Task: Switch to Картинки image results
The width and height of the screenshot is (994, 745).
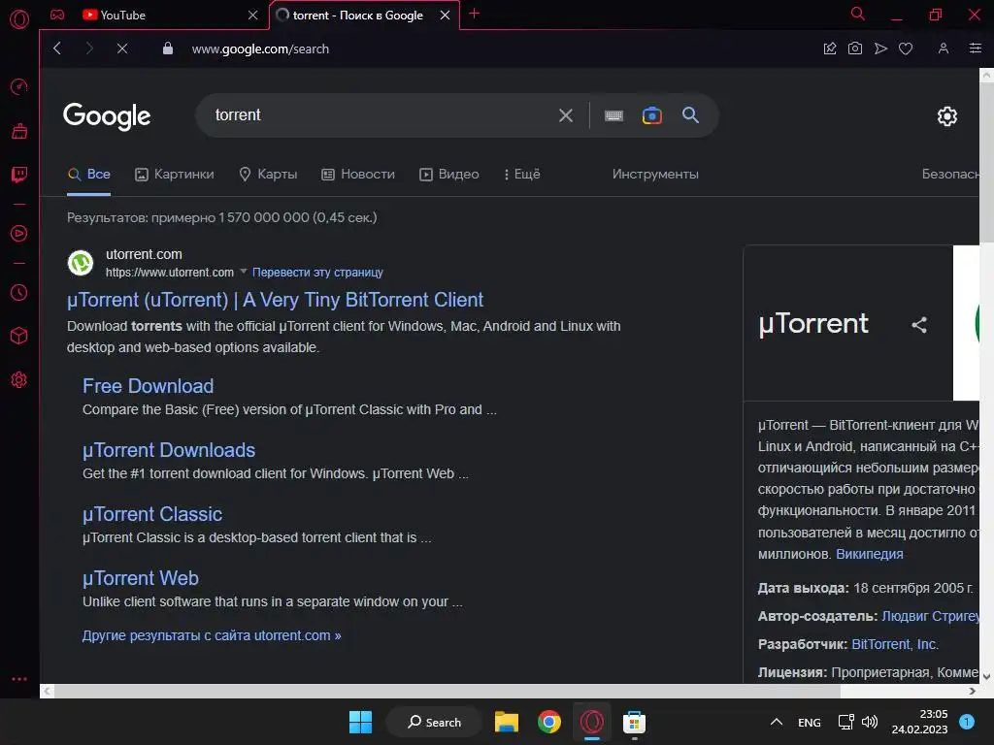Action: click(x=175, y=175)
